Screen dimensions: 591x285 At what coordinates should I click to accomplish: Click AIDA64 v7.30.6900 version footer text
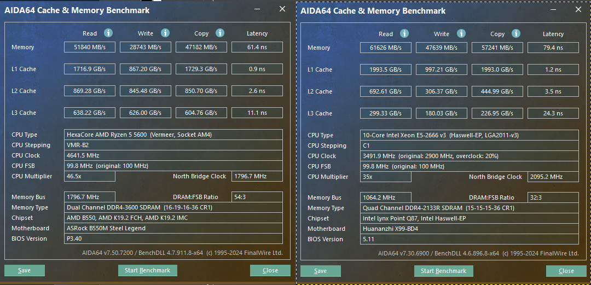[479, 253]
